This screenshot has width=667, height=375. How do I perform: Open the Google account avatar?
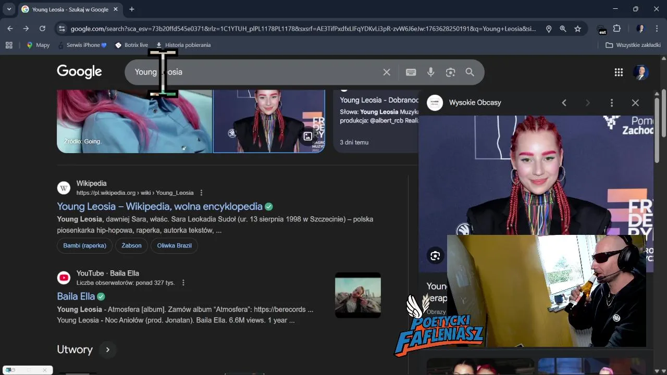[641, 72]
